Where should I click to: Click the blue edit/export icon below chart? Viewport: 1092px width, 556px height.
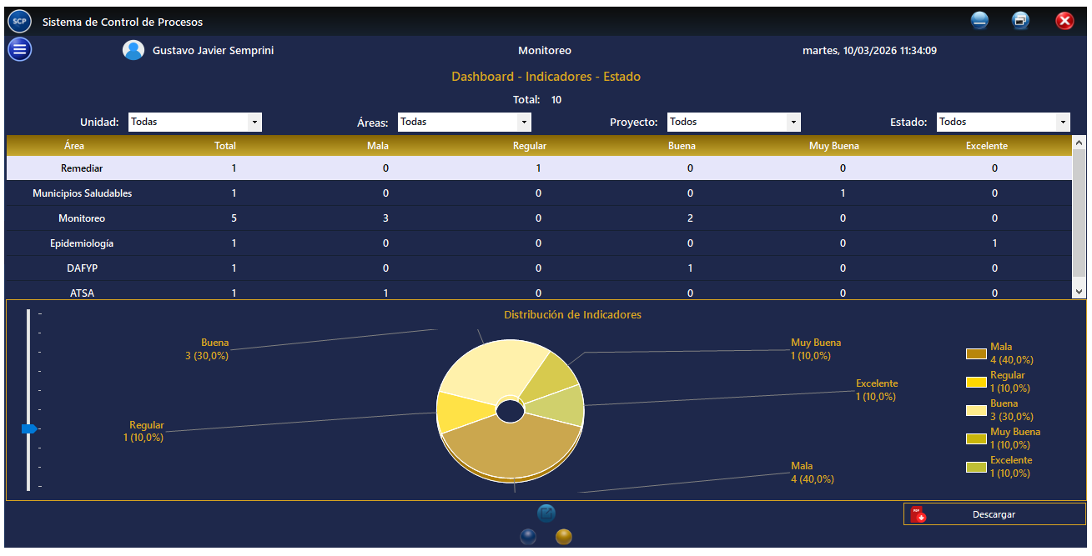click(x=546, y=513)
